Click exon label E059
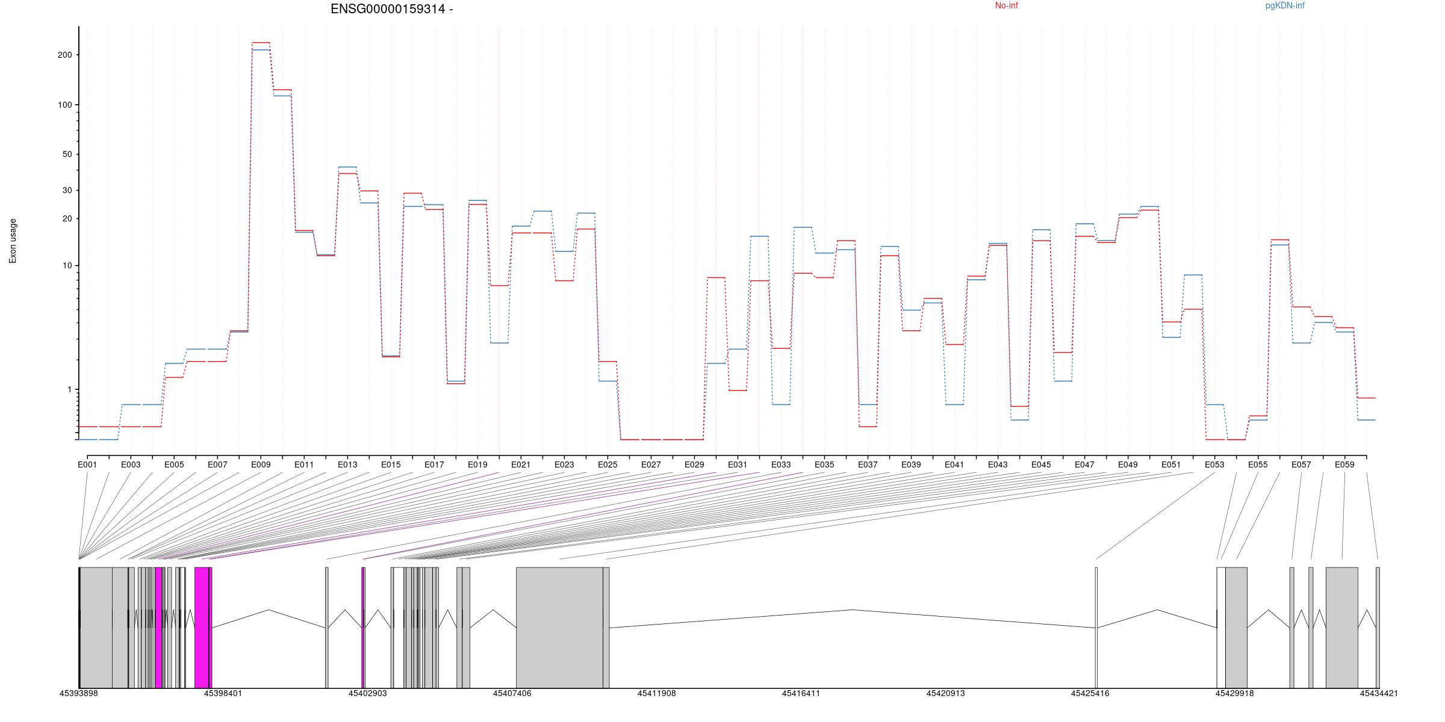The width and height of the screenshot is (1445, 722). click(1344, 464)
